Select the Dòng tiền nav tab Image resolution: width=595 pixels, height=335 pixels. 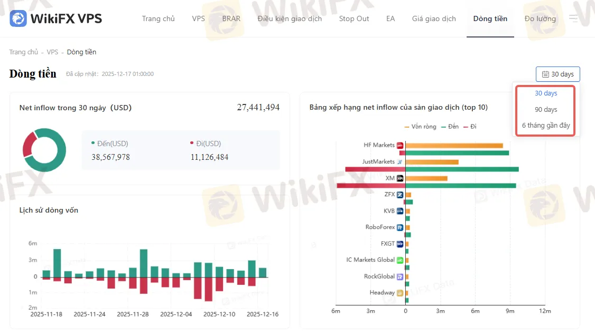490,18
